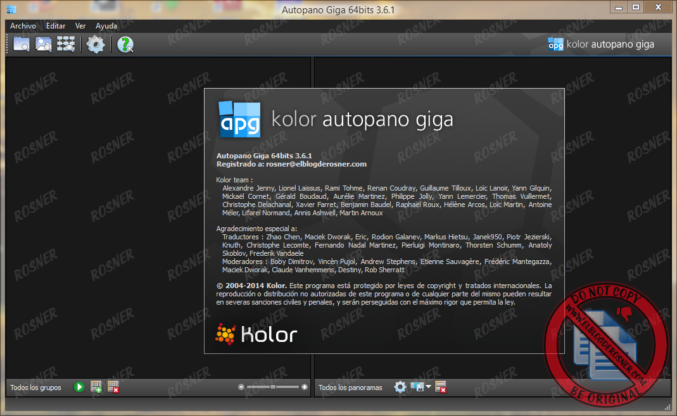Click the 'Kolor team :' heading
This screenshot has width=677, height=416.
234,180
